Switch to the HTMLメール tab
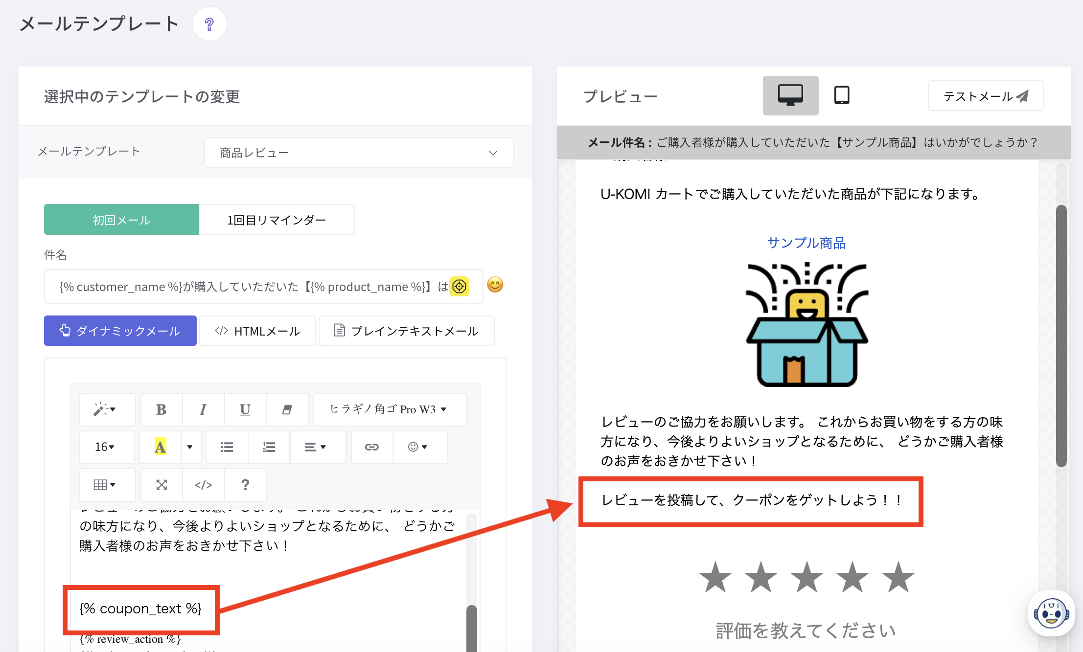 click(x=257, y=331)
